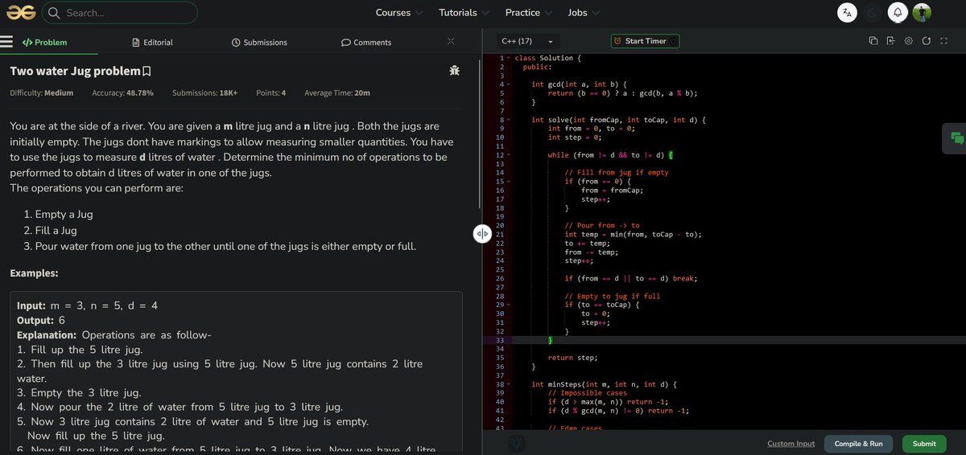
Task: Click the 'Two water Jug problem' title
Action: [x=75, y=72]
